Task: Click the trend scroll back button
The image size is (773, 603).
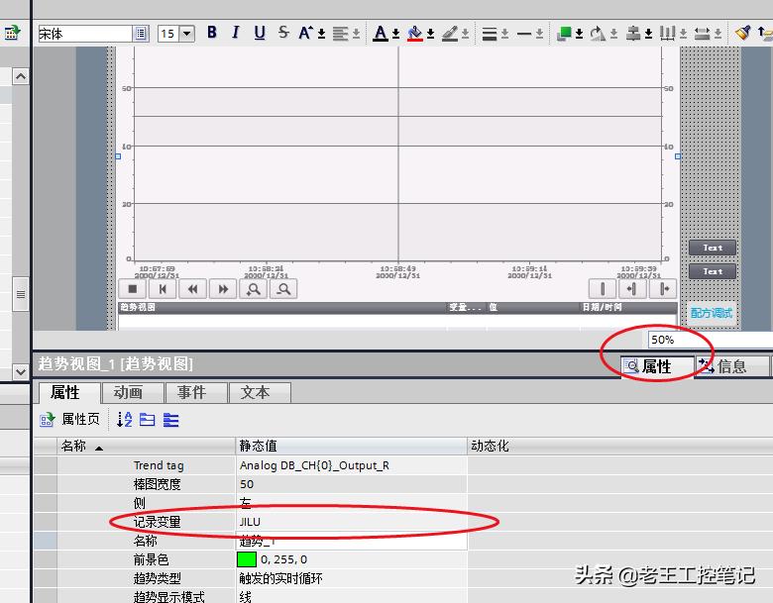Action: (x=193, y=289)
